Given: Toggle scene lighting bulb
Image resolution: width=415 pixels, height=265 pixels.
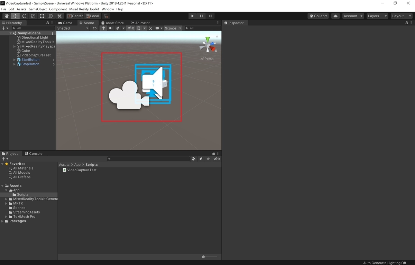Looking at the screenshot, I should (x=103, y=28).
